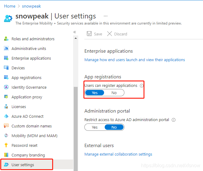The height and width of the screenshot is (171, 203).
Task: Click the Identity Governance icon
Action: point(6,87)
